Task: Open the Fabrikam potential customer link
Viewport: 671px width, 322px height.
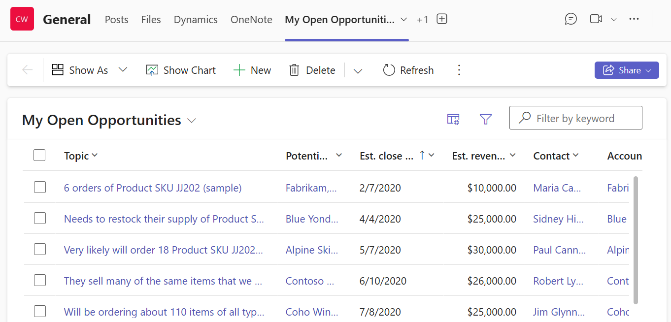Action: [x=311, y=187]
